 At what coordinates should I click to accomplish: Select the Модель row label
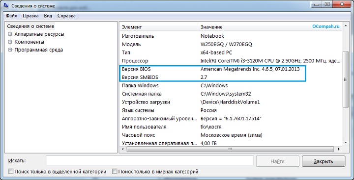131,44
